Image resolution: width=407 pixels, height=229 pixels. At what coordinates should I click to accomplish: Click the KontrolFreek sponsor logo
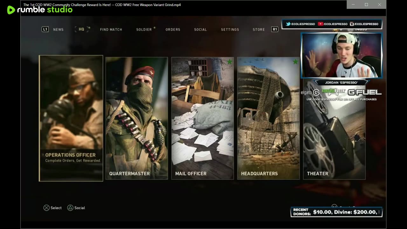[x=333, y=92]
